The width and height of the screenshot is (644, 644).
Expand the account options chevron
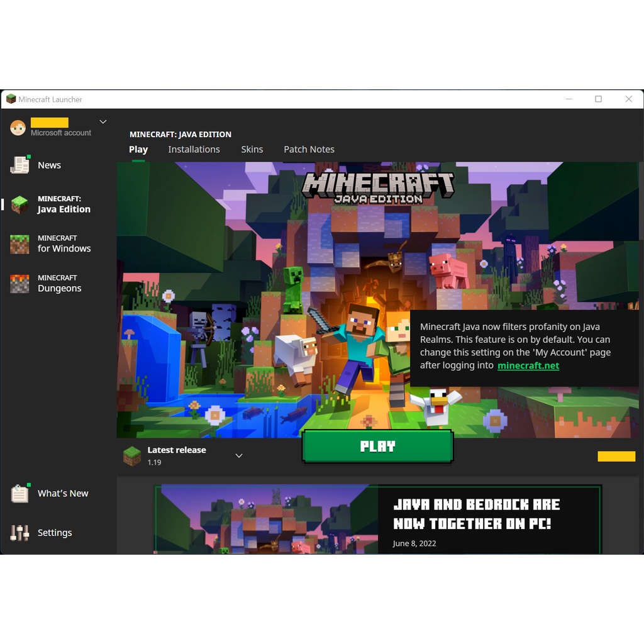pos(103,122)
